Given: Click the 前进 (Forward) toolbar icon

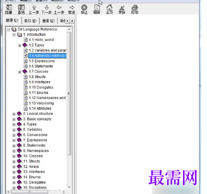Looking at the screenshot, I should [x=72, y=9].
